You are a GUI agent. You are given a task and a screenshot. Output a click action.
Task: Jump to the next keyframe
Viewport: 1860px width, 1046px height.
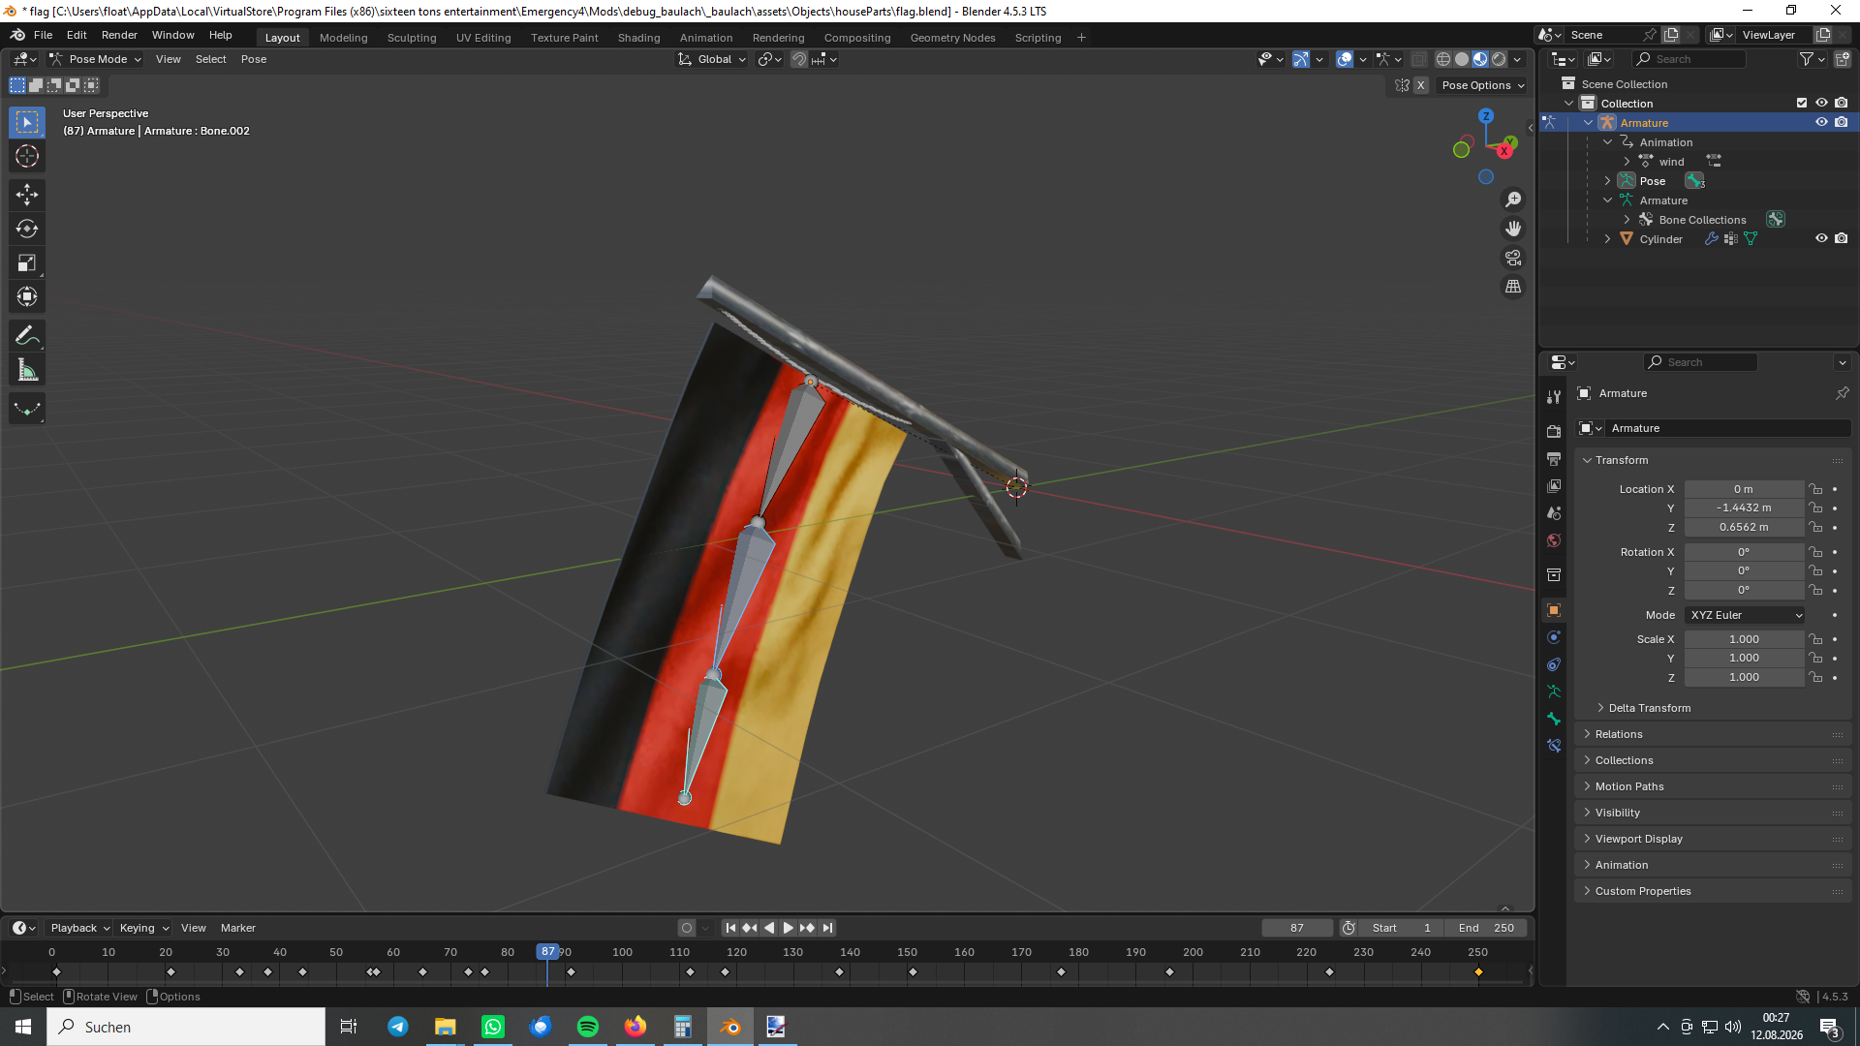(807, 928)
